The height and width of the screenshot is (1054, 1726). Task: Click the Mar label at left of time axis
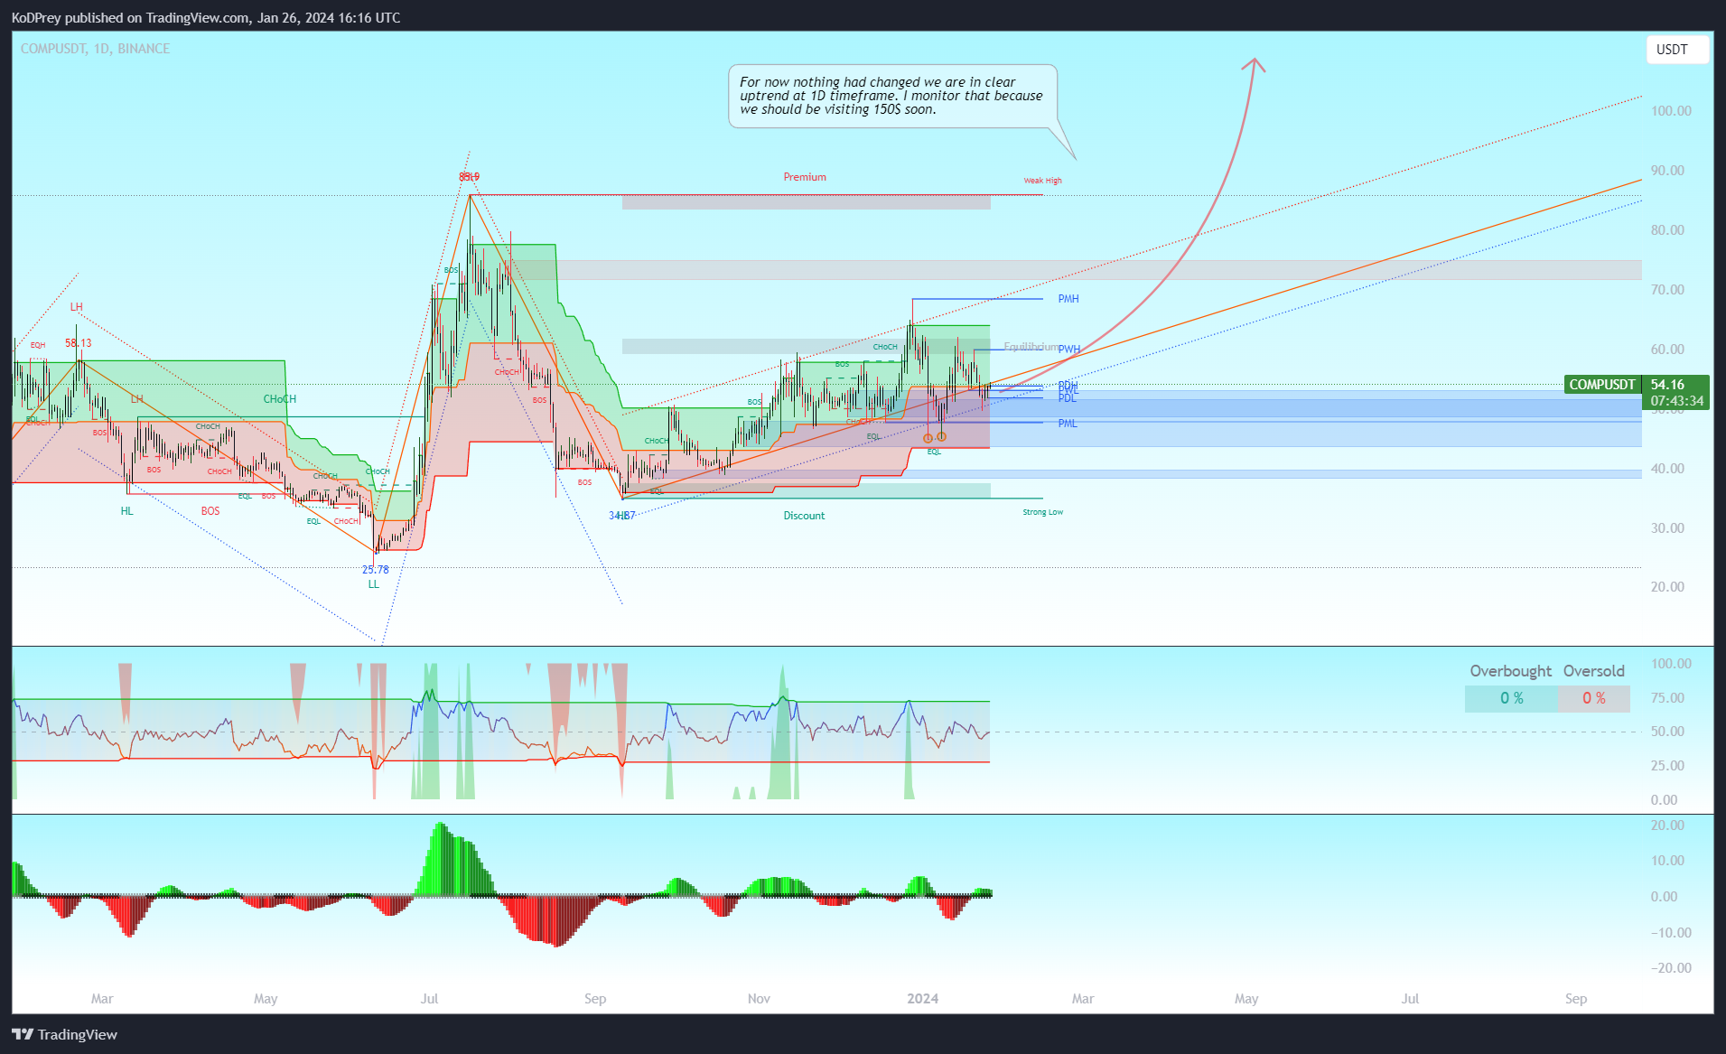[x=102, y=999]
